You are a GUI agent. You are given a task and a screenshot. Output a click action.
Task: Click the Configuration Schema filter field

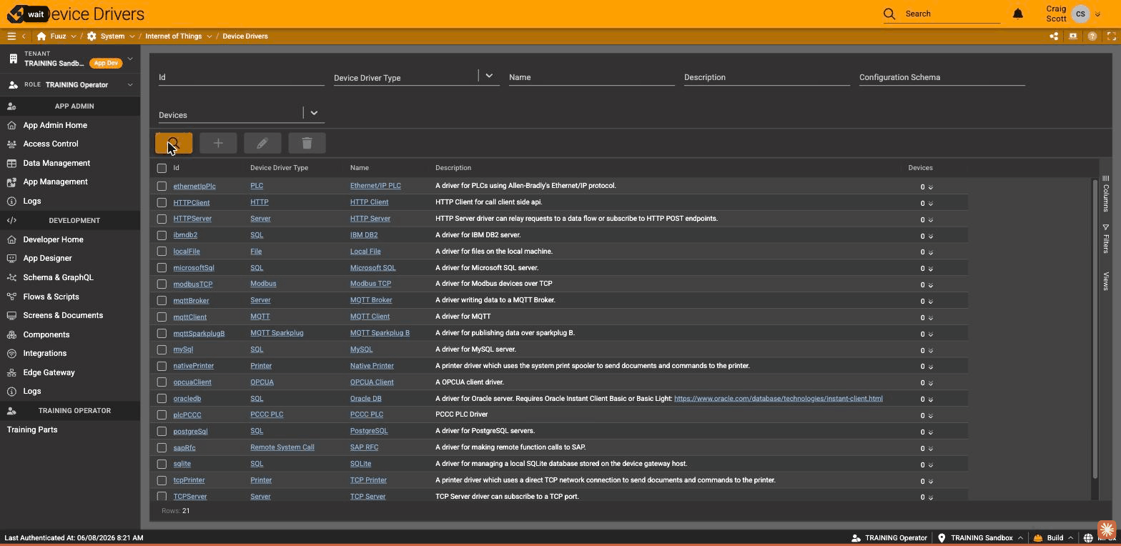(942, 77)
